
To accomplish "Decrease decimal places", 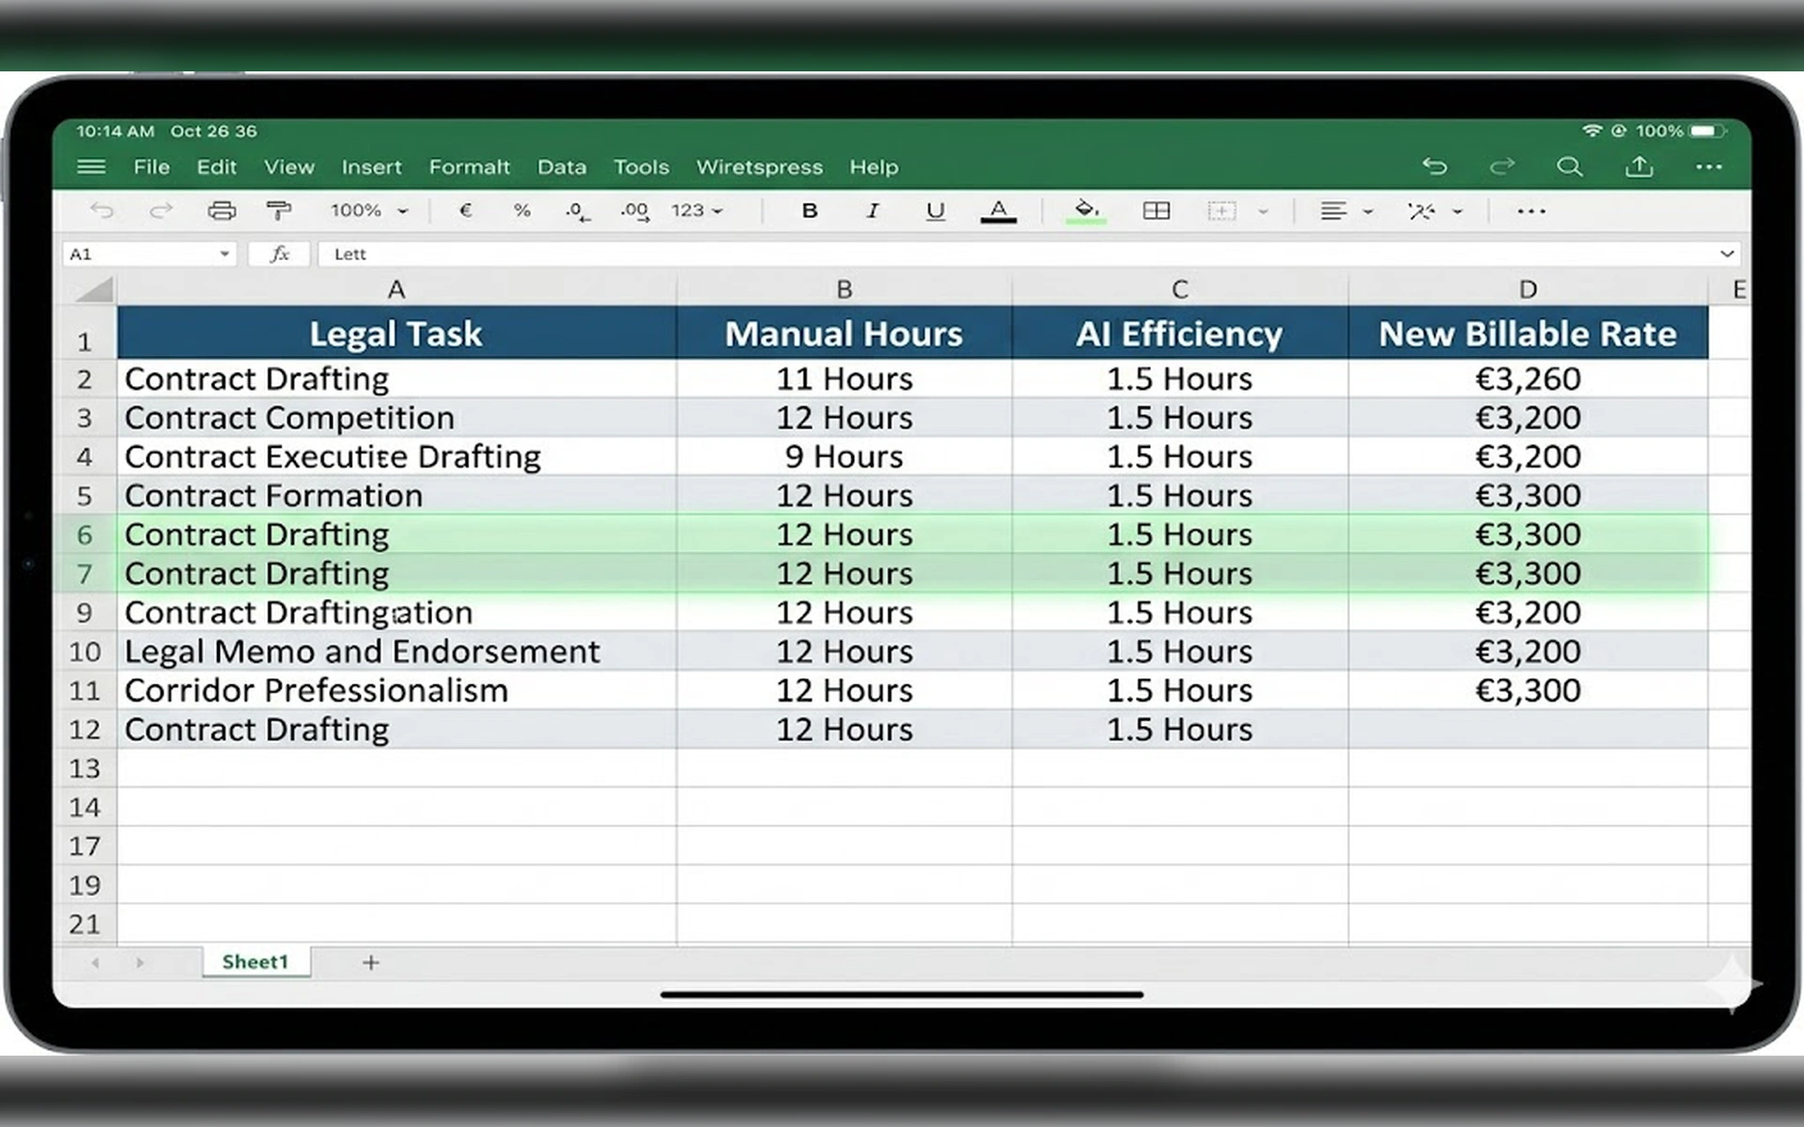I will (575, 210).
